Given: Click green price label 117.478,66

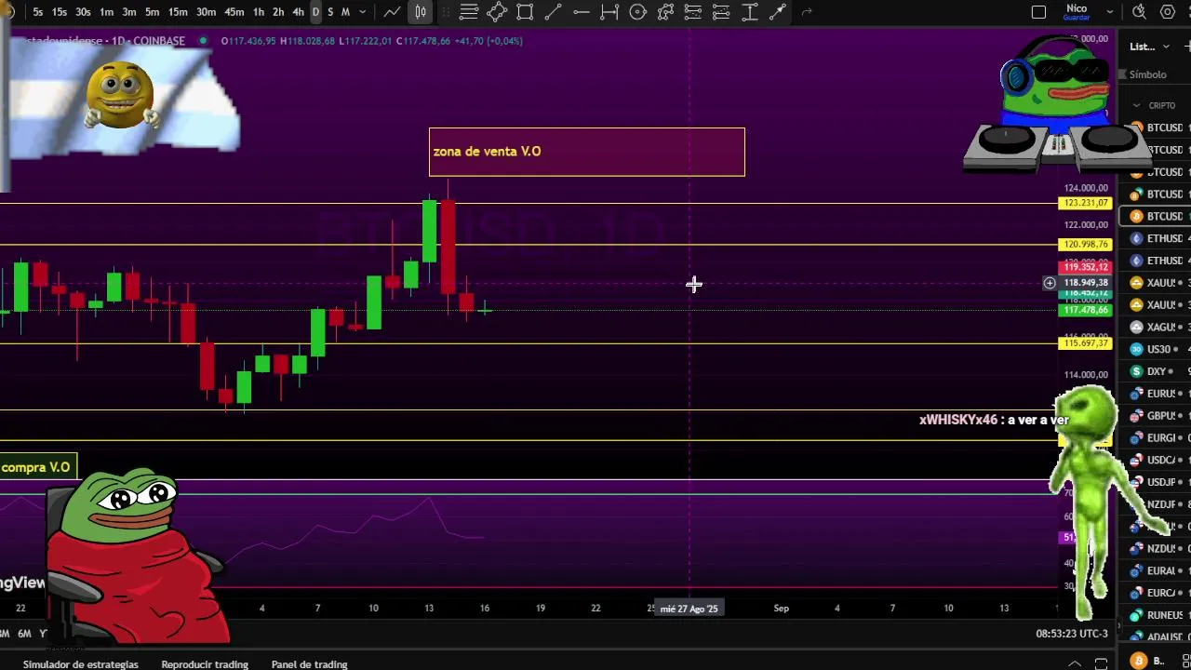Looking at the screenshot, I should click(x=1086, y=310).
